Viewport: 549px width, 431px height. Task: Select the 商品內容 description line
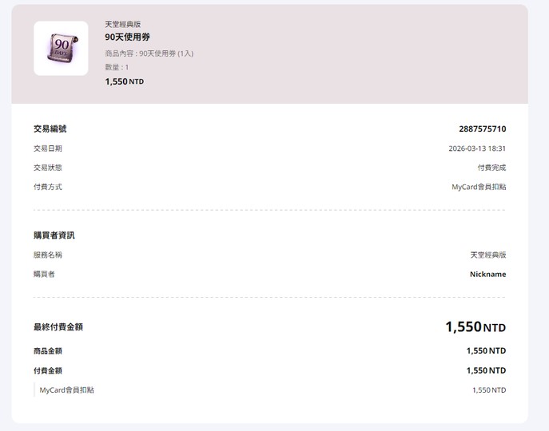click(149, 53)
